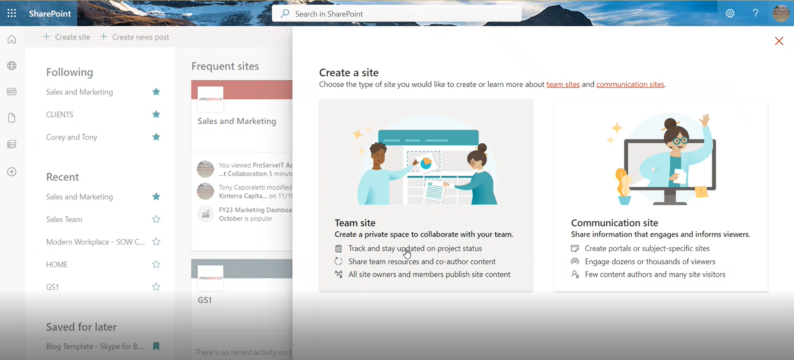Screen dimensions: 794x360
Task: Unfollow Sales and Marketing under Following
Action: pos(156,92)
